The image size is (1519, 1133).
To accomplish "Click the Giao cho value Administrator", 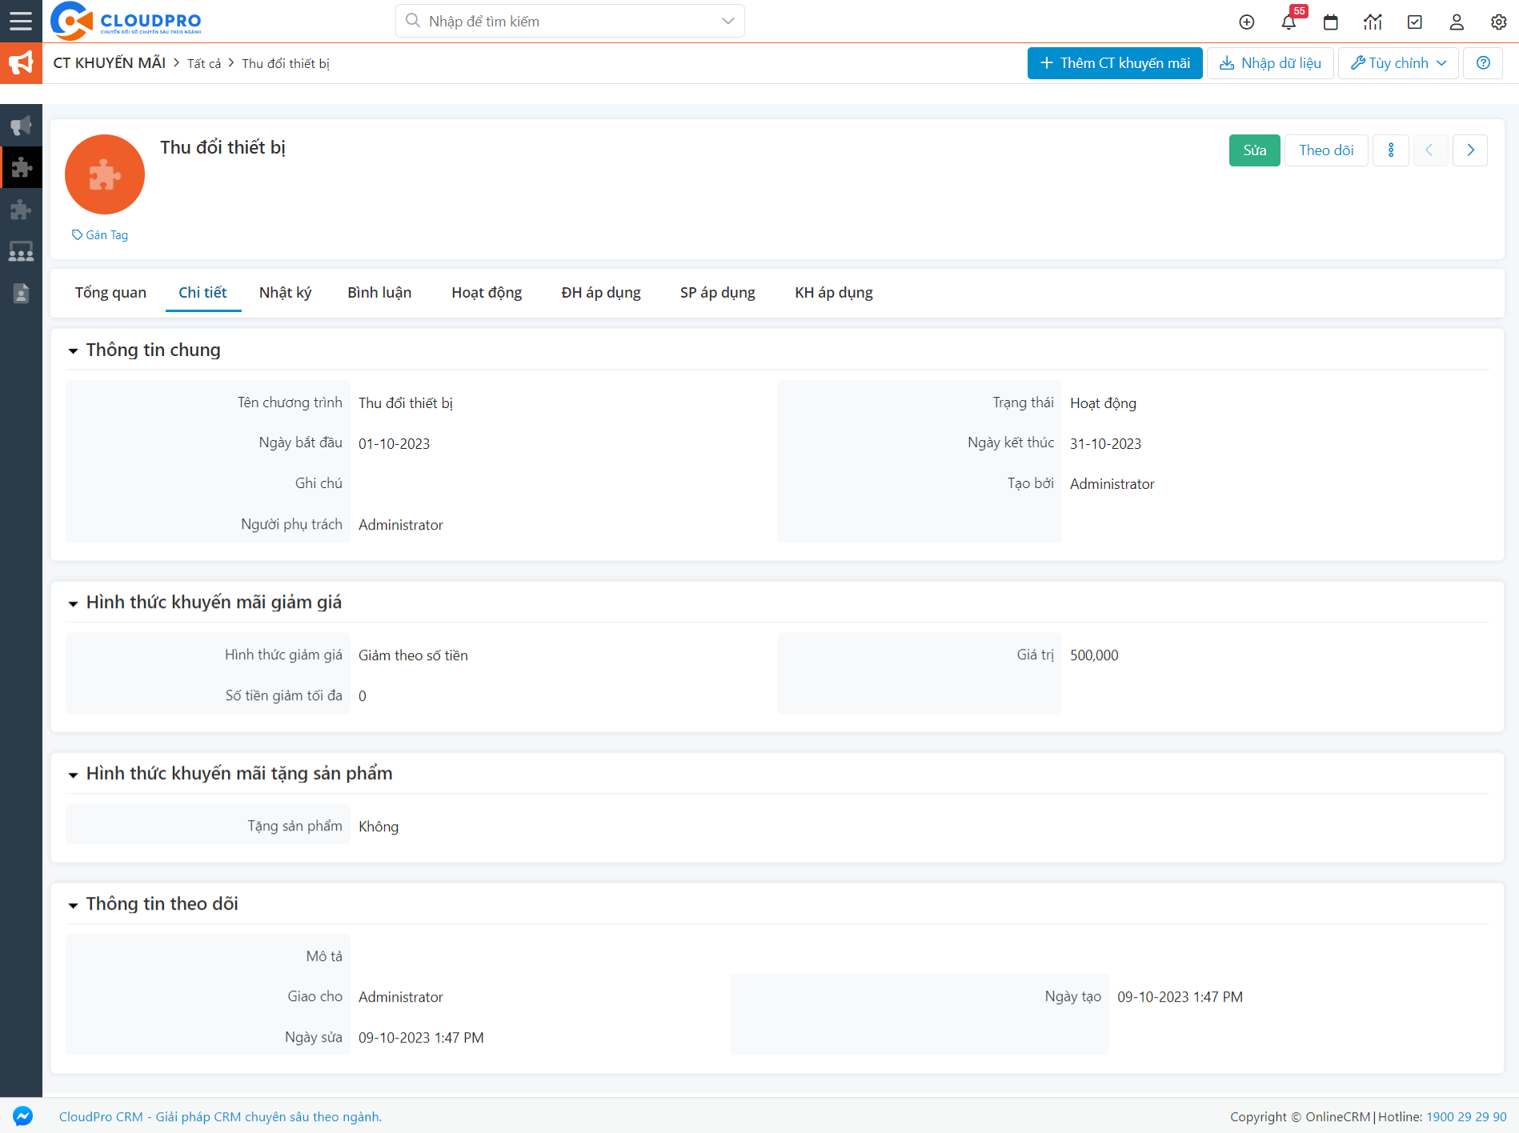I will pos(400,997).
